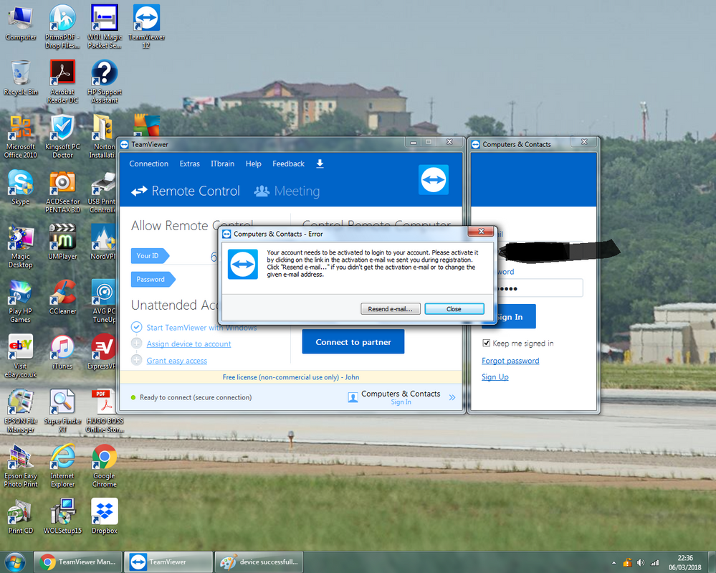Image resolution: width=716 pixels, height=573 pixels.
Task: Open the Recycle Bin
Action: [21, 77]
